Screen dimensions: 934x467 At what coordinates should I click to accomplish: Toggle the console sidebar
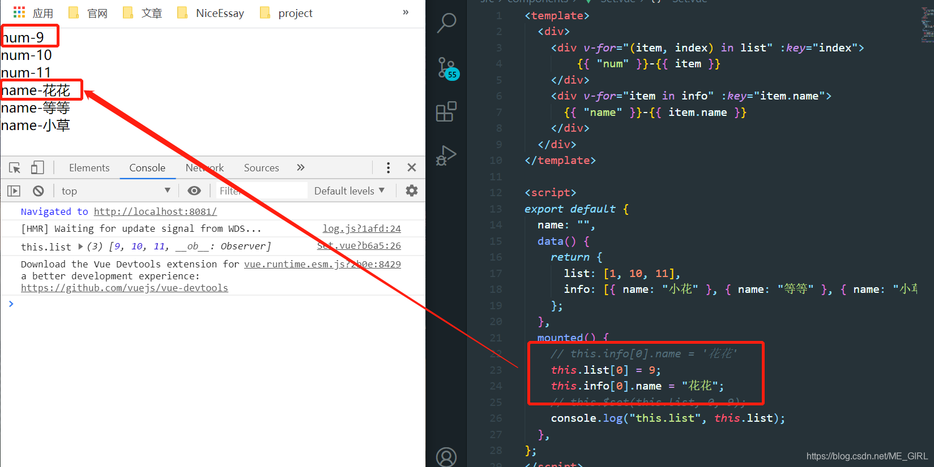pyautogui.click(x=14, y=191)
